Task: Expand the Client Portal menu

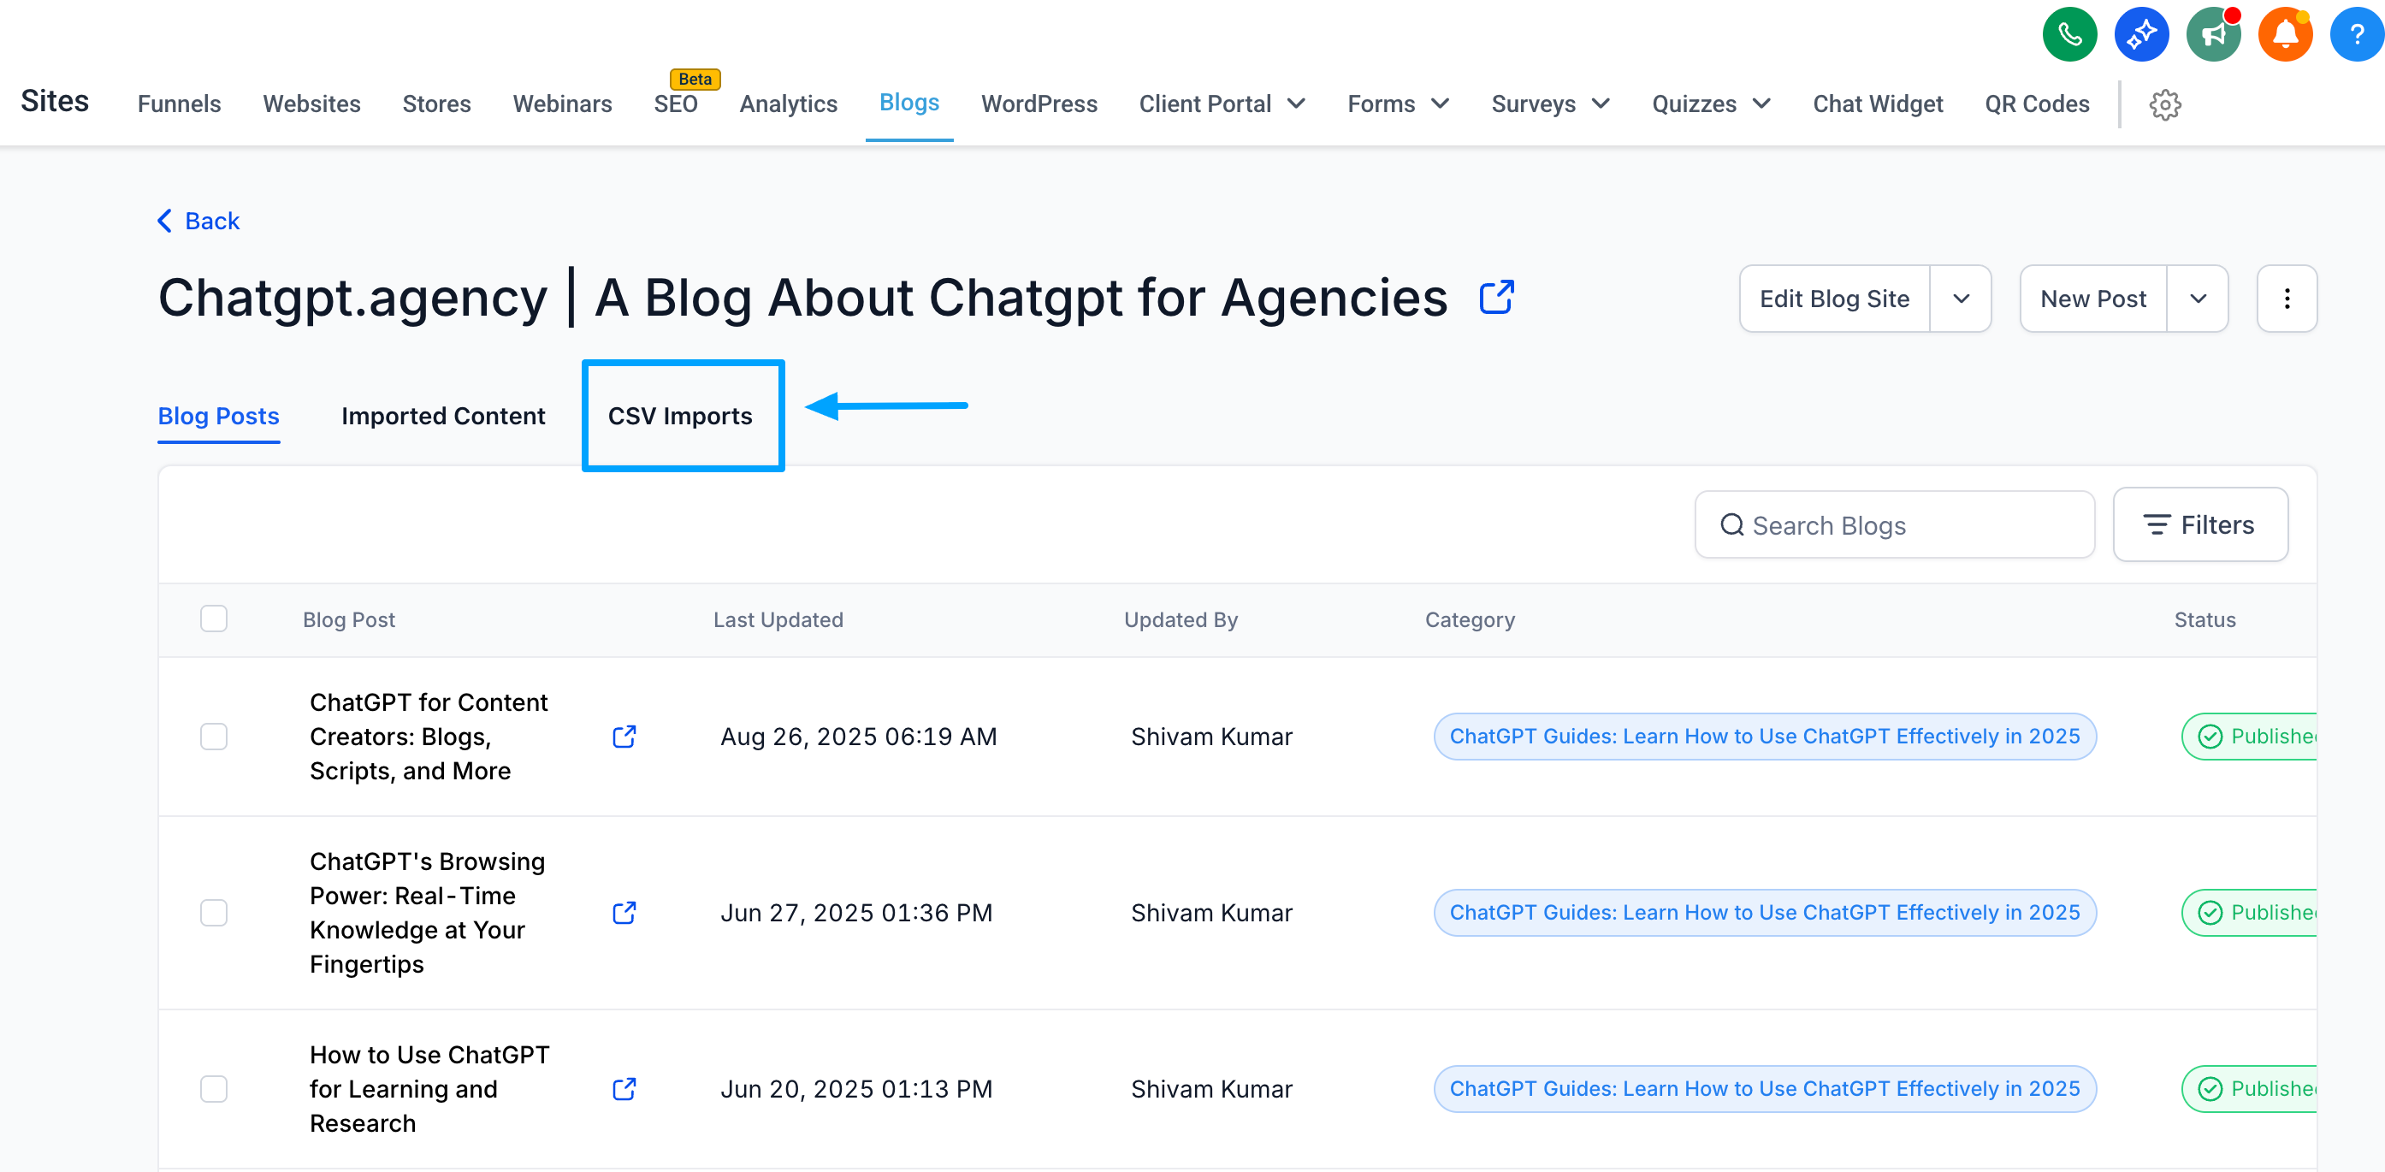Action: pyautogui.click(x=1222, y=104)
